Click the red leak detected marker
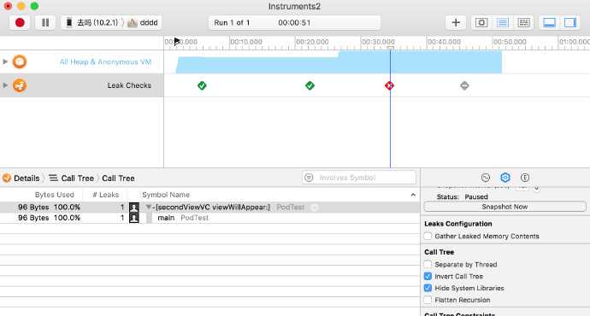 (389, 85)
